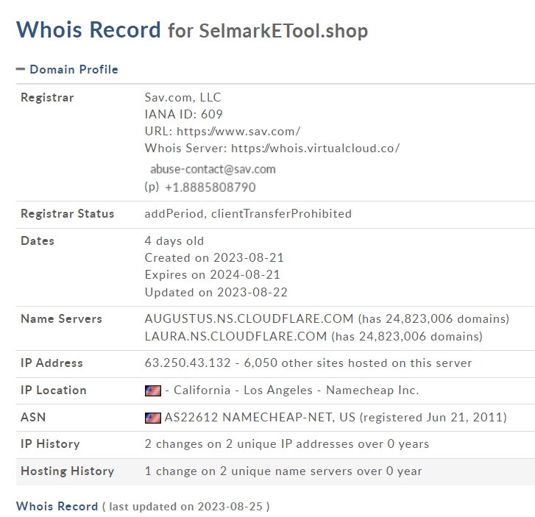Click the abuse-contact@sav.com email
Image resolution: width=535 pixels, height=517 pixels.
(213, 169)
